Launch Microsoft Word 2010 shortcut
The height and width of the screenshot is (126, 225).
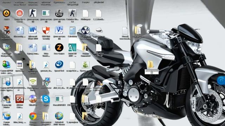tap(33, 30)
